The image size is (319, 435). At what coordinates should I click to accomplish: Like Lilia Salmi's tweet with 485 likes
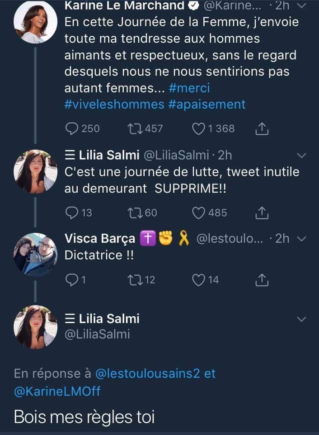coord(199,212)
